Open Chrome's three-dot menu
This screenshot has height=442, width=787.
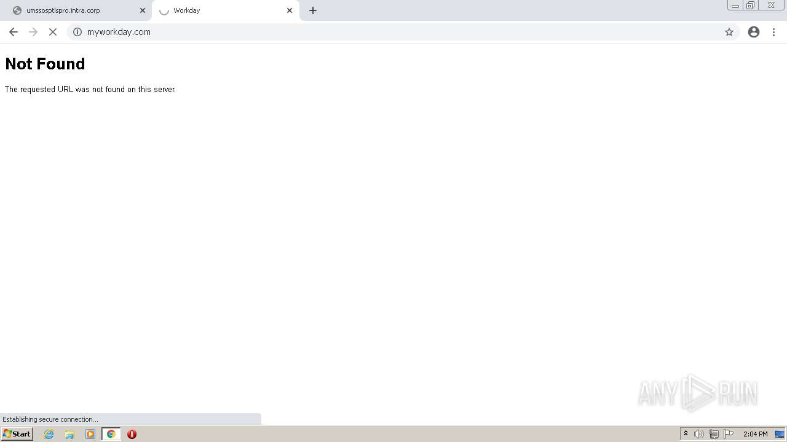tap(773, 32)
